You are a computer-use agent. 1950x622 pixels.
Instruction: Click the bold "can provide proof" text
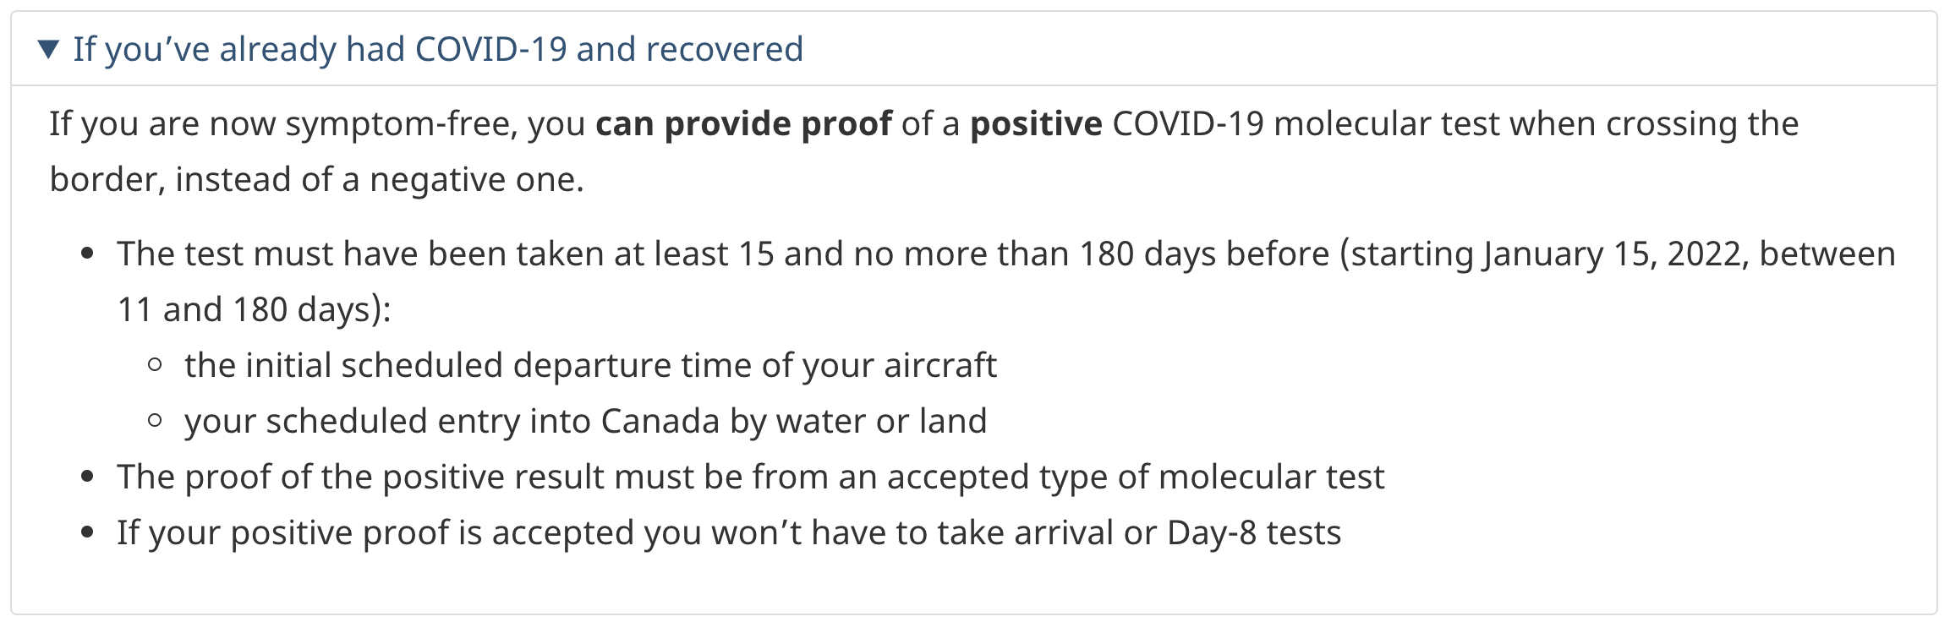742,124
